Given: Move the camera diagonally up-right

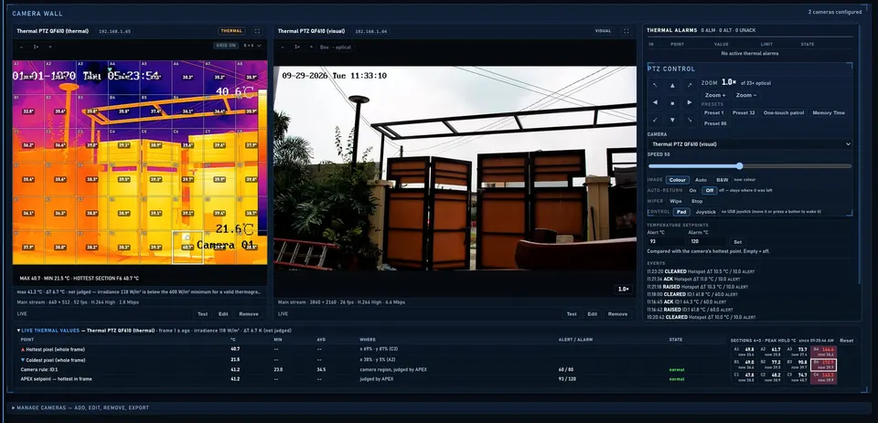Looking at the screenshot, I should [690, 85].
